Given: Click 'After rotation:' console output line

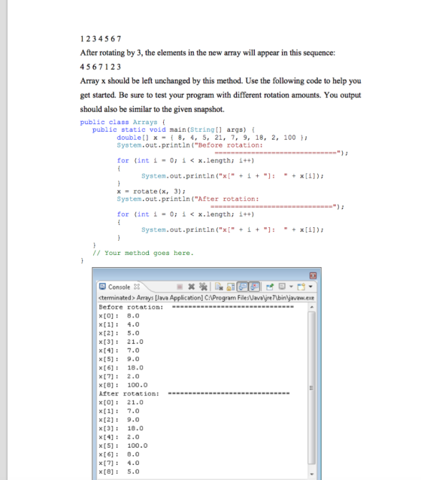Looking at the screenshot, I should [x=194, y=393].
